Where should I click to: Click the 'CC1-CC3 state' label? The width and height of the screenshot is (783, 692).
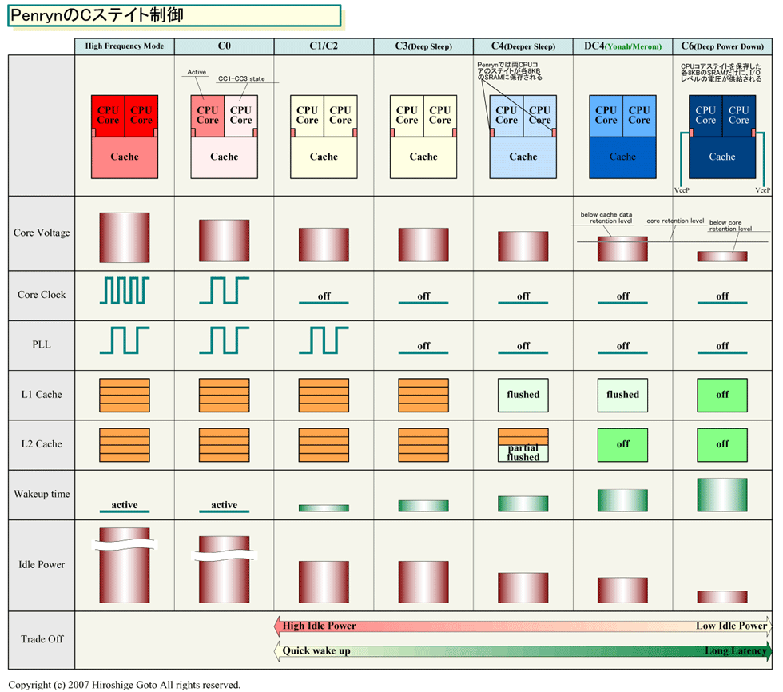click(241, 78)
